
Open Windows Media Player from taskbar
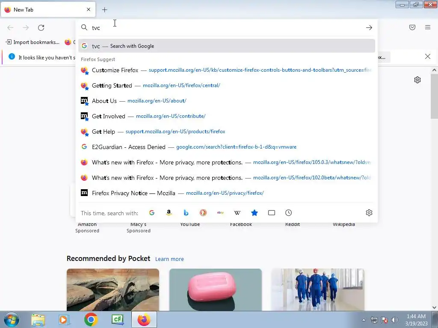pyautogui.click(x=64, y=319)
